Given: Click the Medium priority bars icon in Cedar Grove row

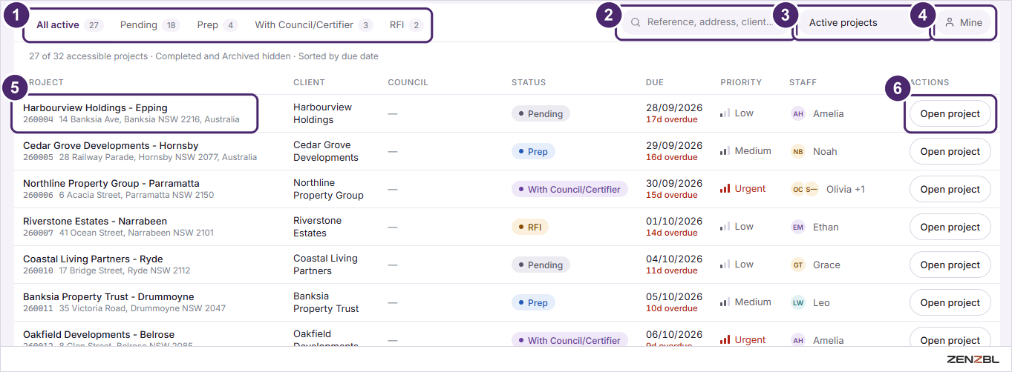Looking at the screenshot, I should coord(725,151).
